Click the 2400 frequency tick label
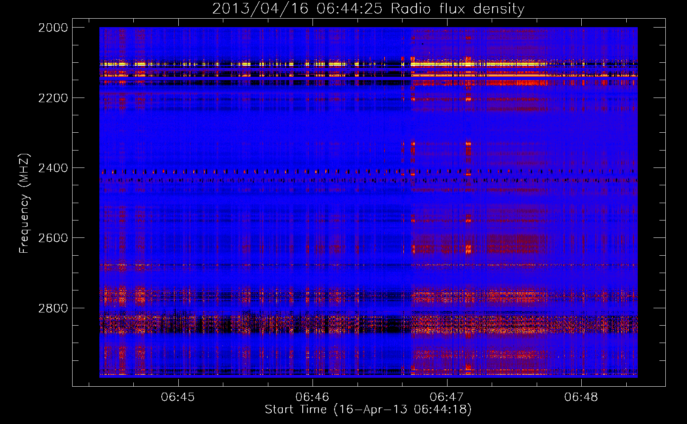The width and height of the screenshot is (687, 424). (53, 168)
